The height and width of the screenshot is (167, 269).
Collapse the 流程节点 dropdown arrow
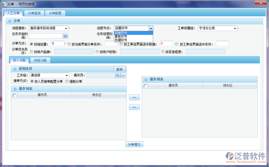click(151, 28)
